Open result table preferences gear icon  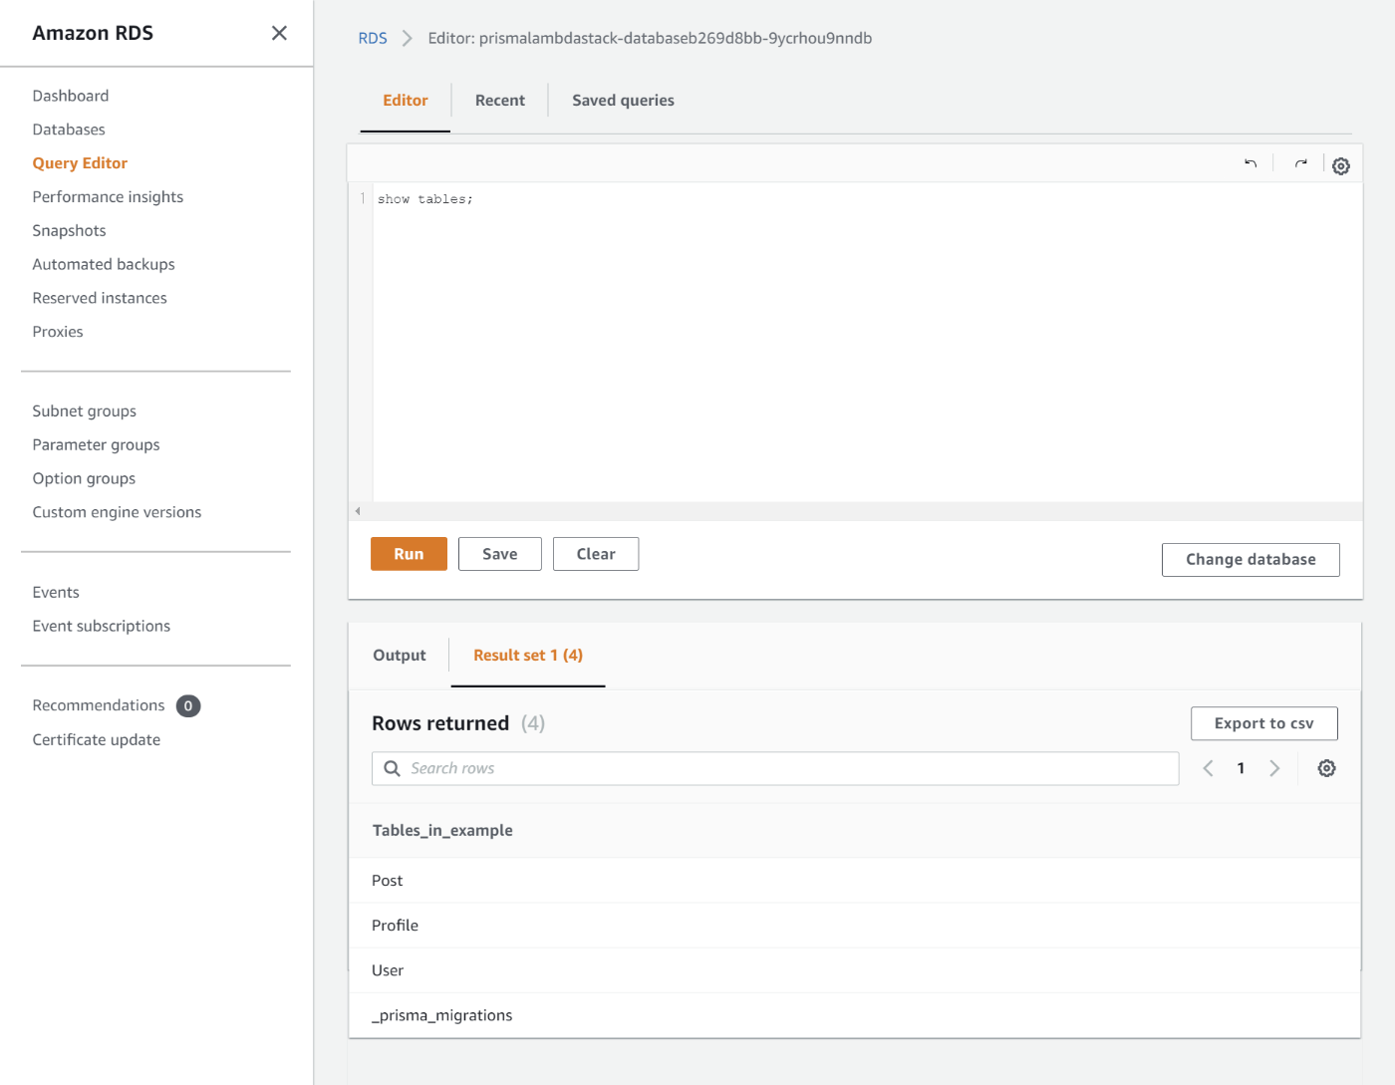coord(1326,768)
